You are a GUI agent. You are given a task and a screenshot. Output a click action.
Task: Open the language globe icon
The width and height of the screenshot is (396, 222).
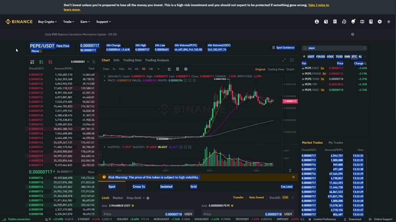[362, 22]
